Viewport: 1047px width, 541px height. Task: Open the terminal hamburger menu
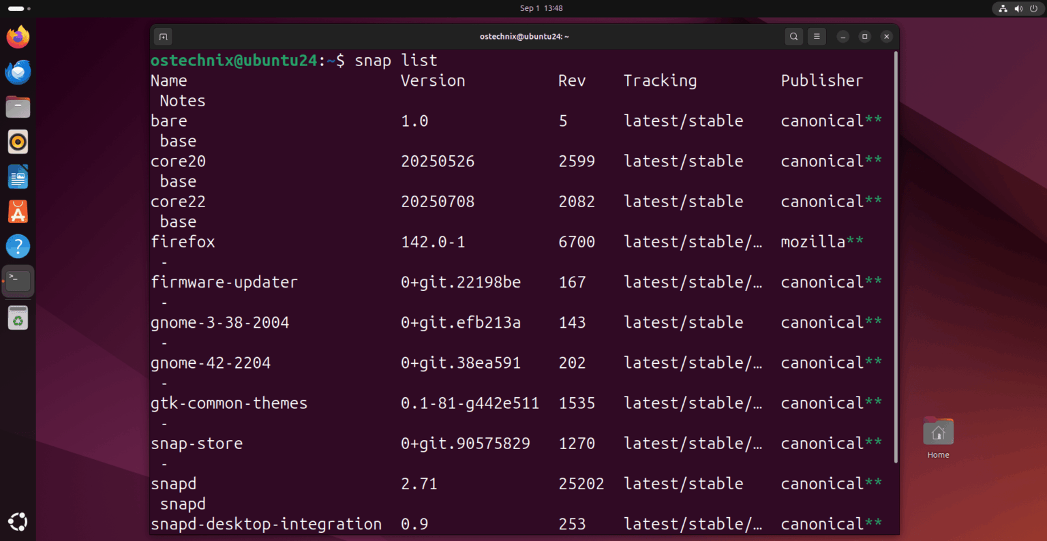pos(817,36)
